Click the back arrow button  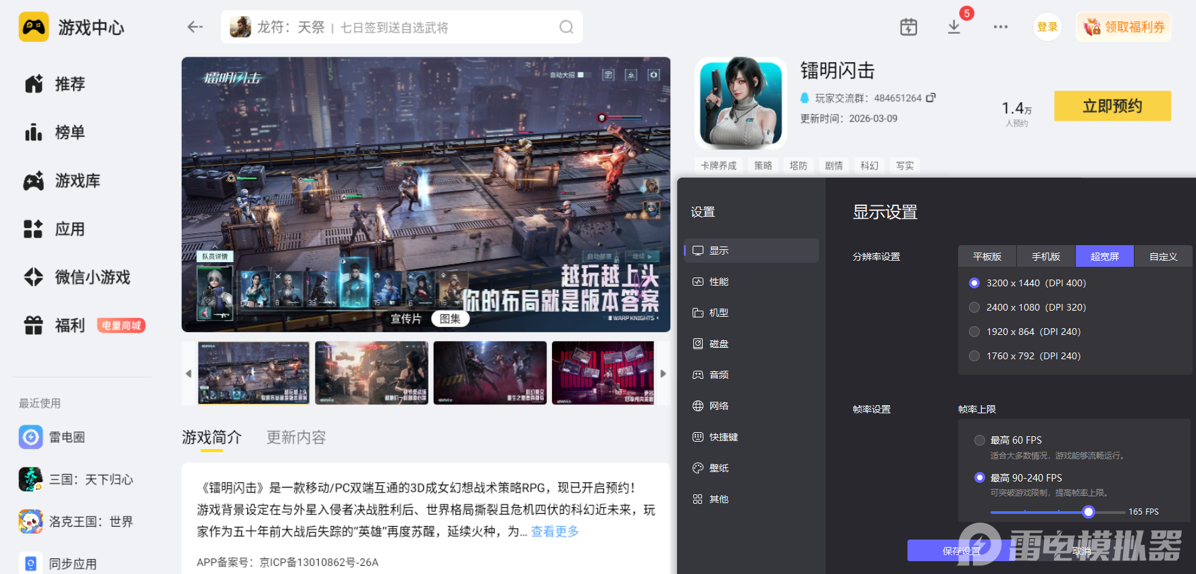tap(195, 27)
